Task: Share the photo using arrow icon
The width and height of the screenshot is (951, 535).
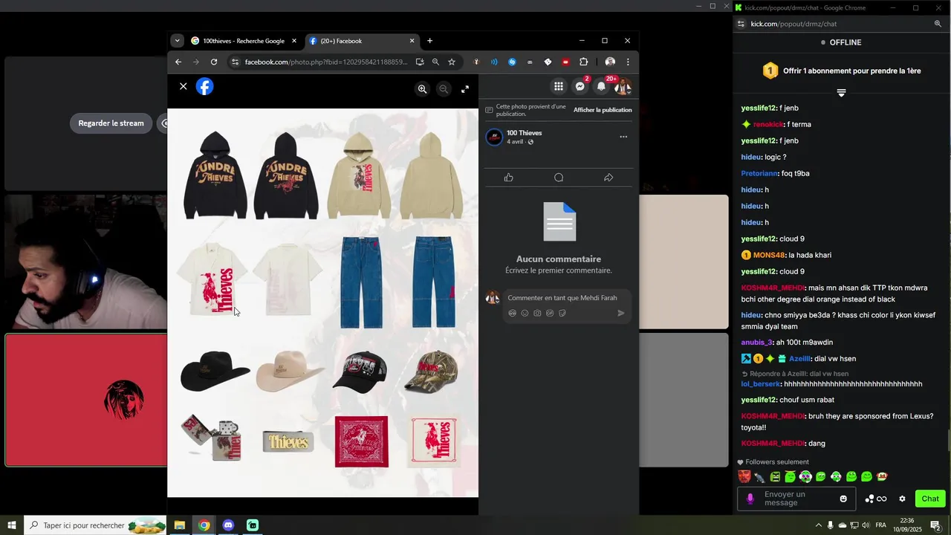Action: click(x=608, y=178)
